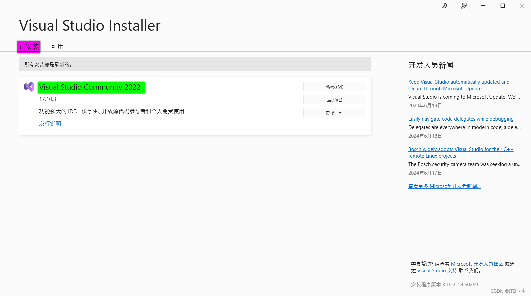This screenshot has height=296, width=531.
Task: Open the 发行说明 link
Action: 50,124
